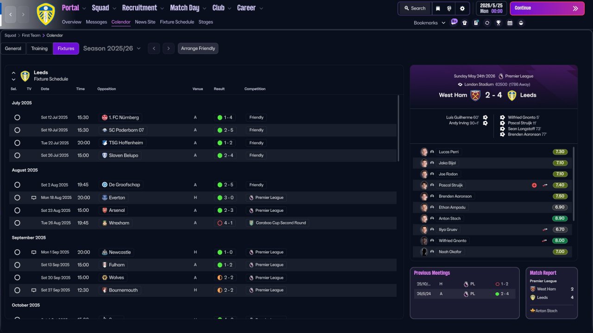Click the red injury icon for Pascal Struijk

tap(534, 185)
